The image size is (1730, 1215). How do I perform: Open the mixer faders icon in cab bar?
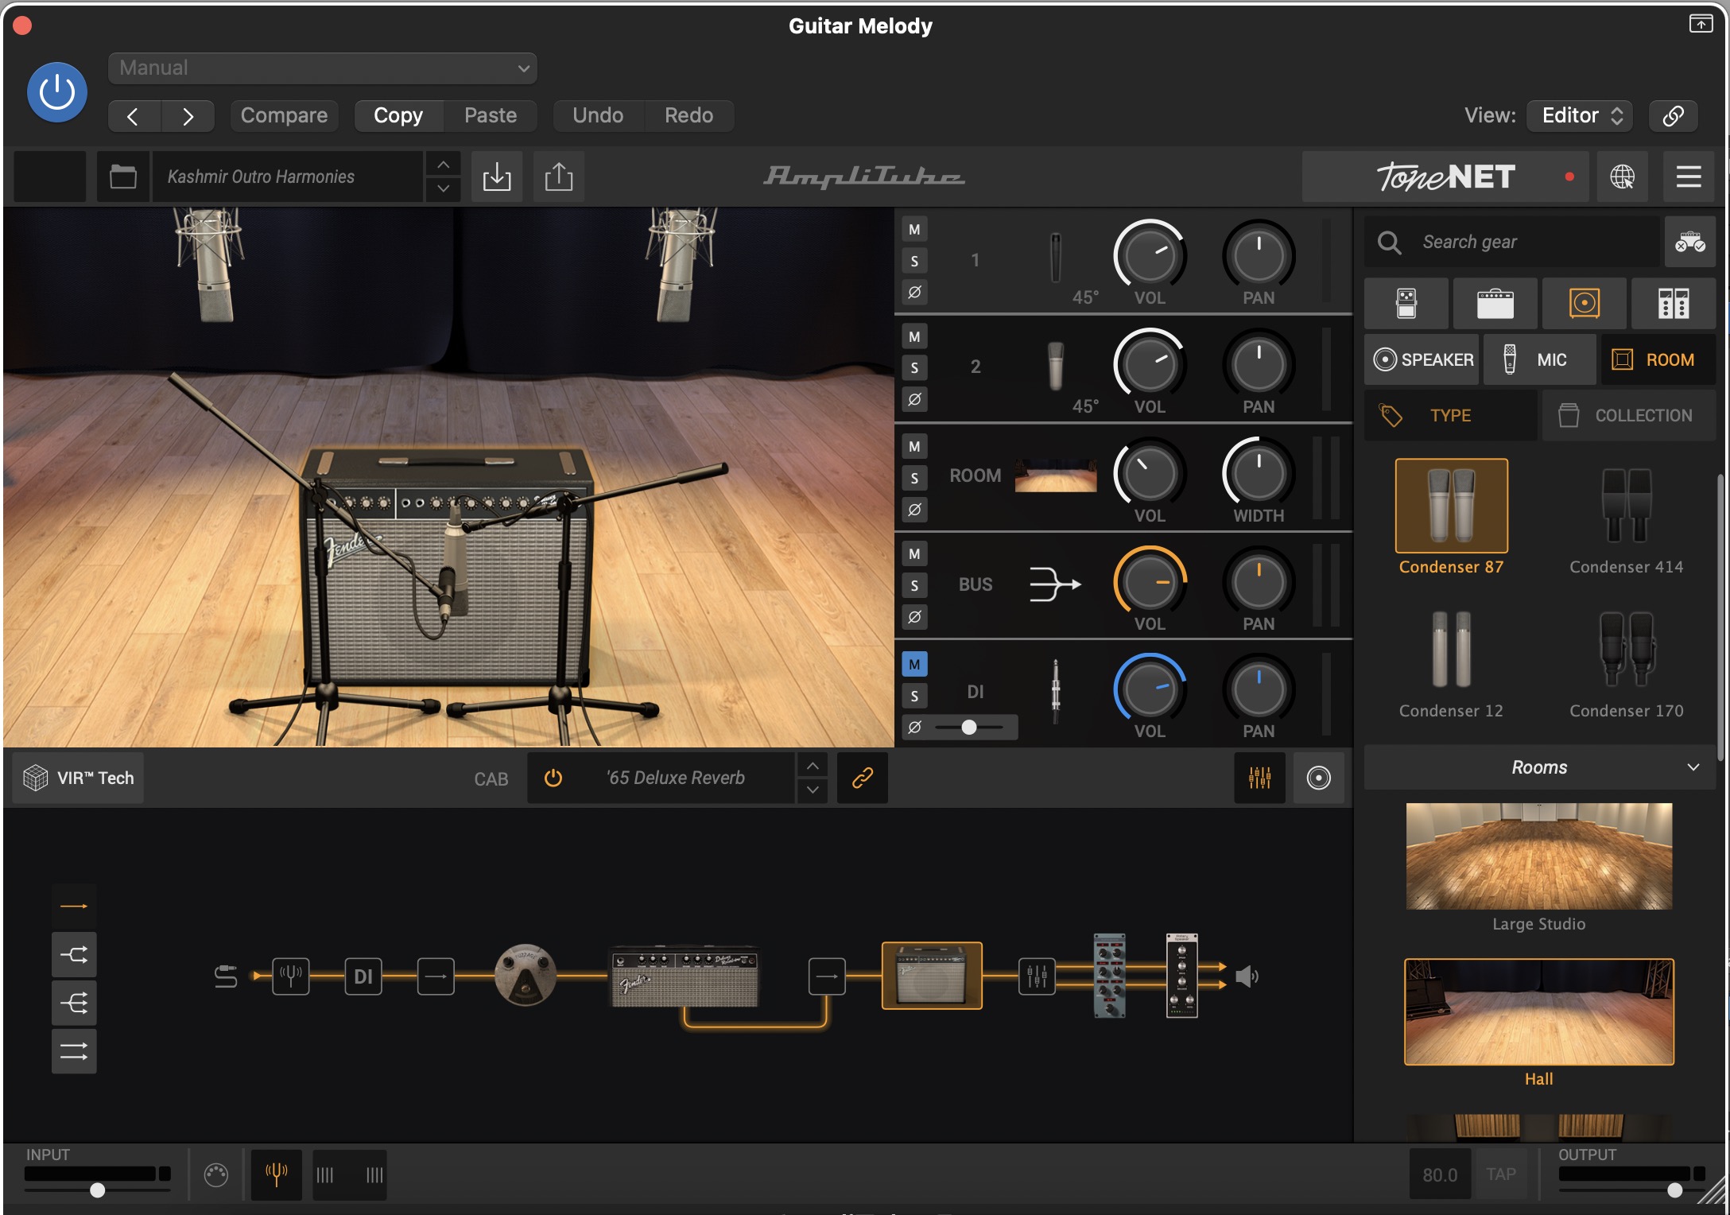pyautogui.click(x=1259, y=778)
